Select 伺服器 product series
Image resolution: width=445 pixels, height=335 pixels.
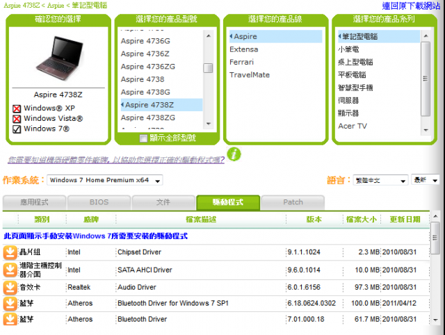point(348,100)
